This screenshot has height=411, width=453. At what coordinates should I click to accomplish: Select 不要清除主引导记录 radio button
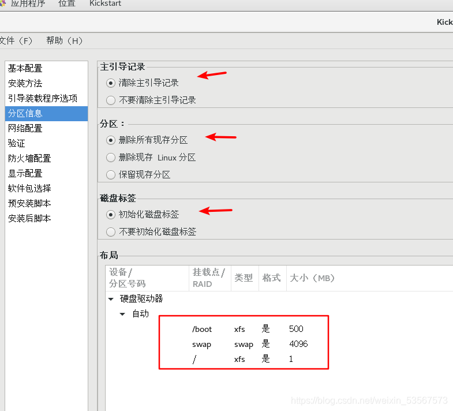[x=111, y=100]
